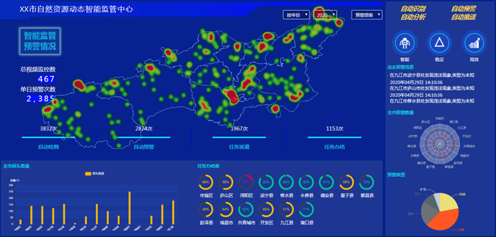Open the 按年份 dropdown
Screen dimensions: 496x237
[296, 15]
